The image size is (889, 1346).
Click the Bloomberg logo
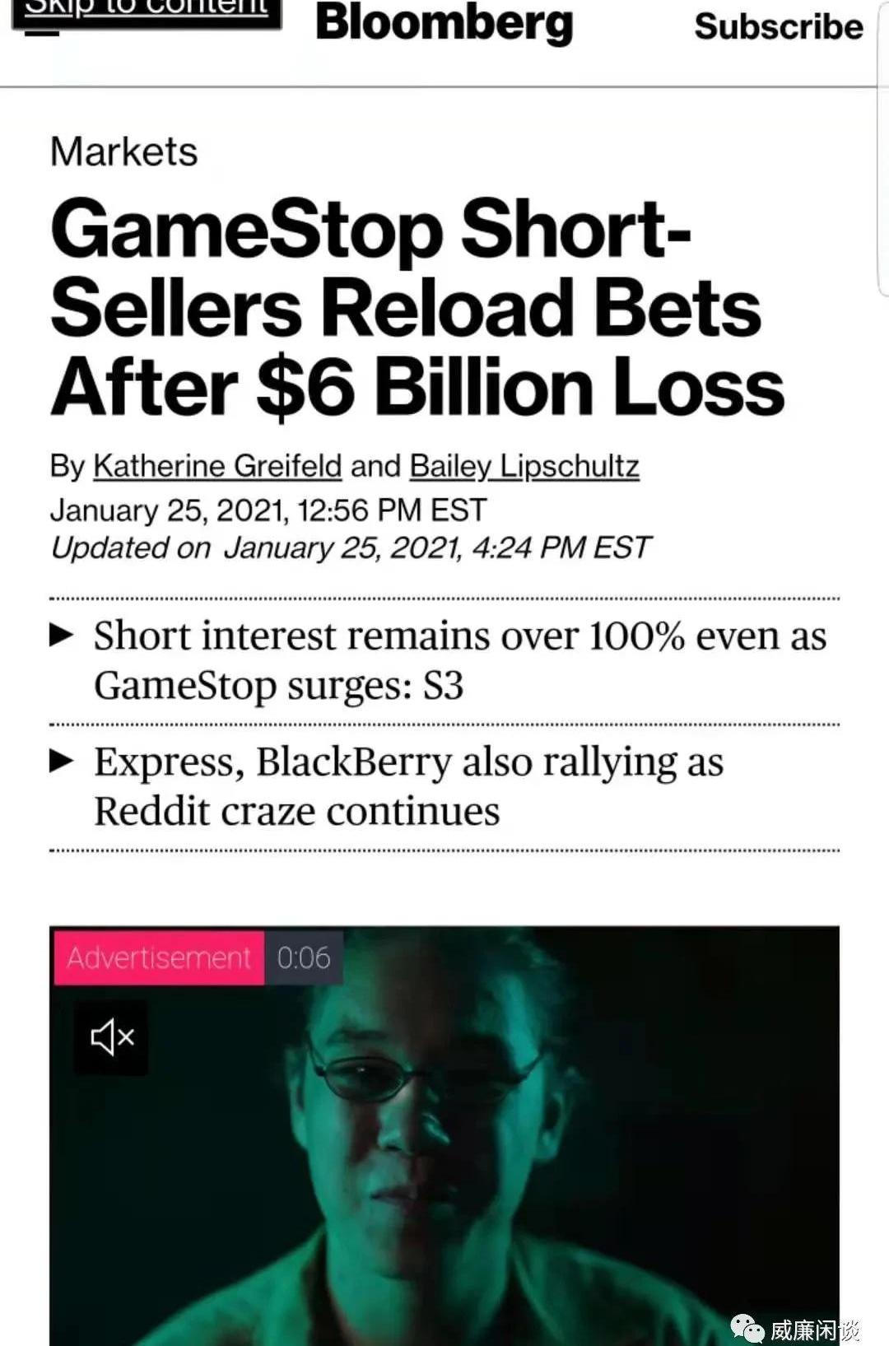tap(444, 23)
